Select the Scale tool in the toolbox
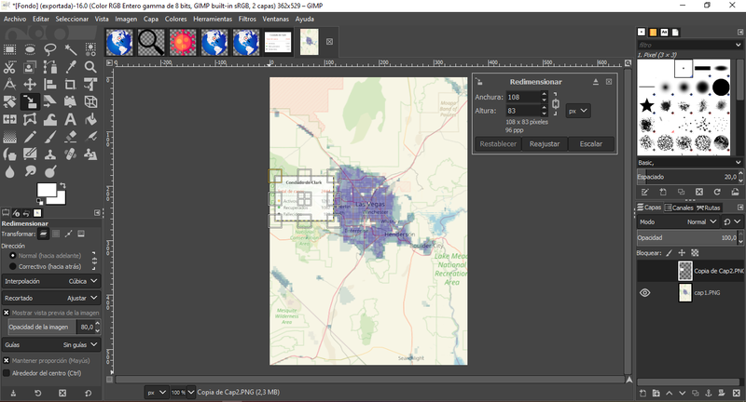Viewport: 746px width, 402px height. [x=30, y=101]
